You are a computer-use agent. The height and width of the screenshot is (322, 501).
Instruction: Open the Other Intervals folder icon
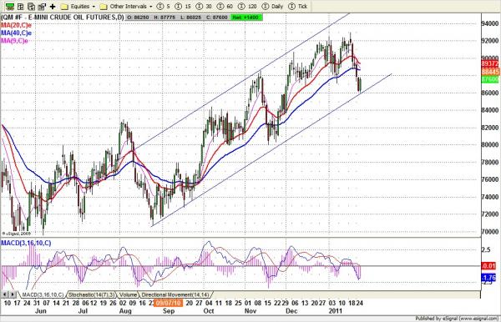[x=104, y=7]
